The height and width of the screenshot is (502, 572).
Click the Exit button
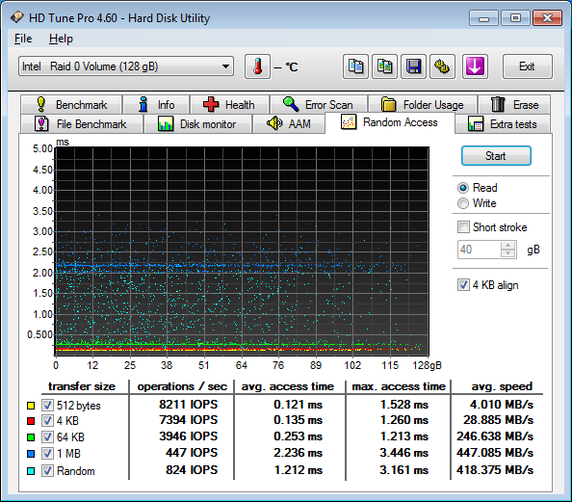527,66
